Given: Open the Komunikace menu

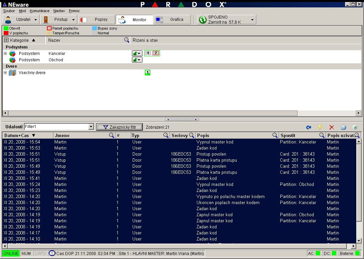Looking at the screenshot, I should pos(40,11).
